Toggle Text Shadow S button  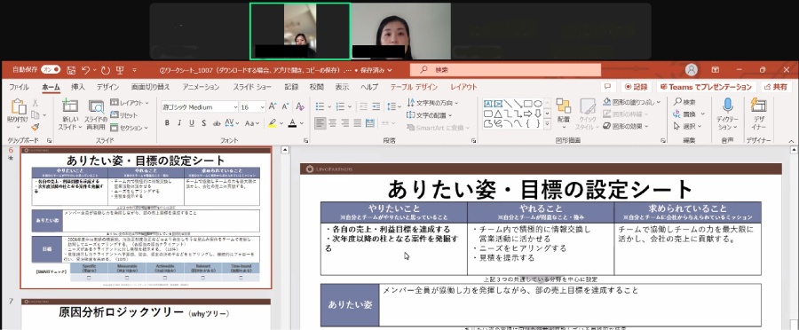[204, 122]
